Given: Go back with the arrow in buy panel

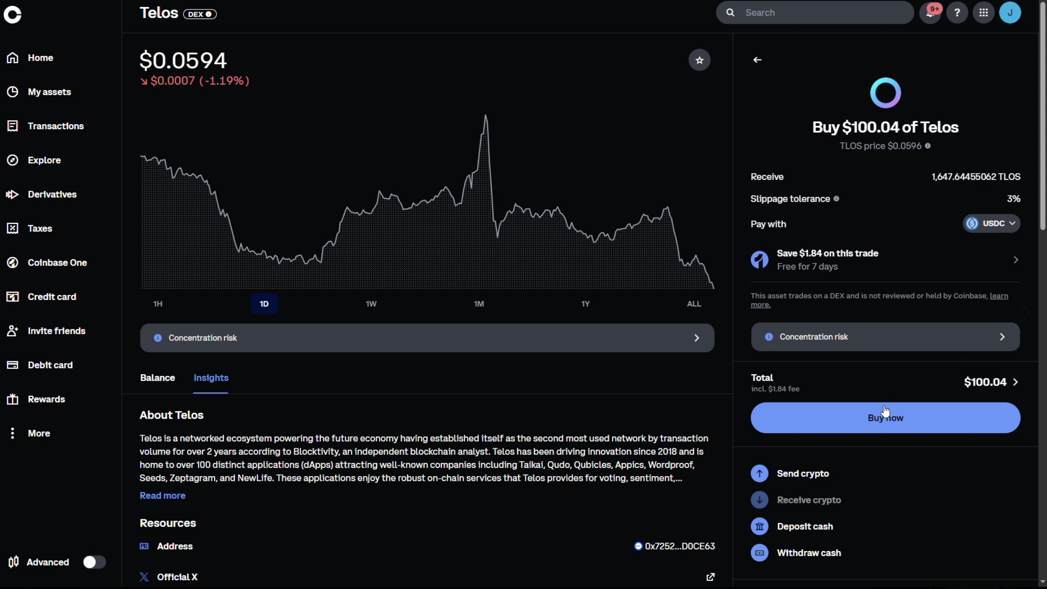Looking at the screenshot, I should (757, 60).
